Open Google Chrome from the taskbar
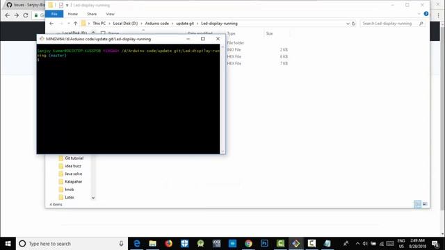This screenshot has height=250, width=445. point(248,244)
